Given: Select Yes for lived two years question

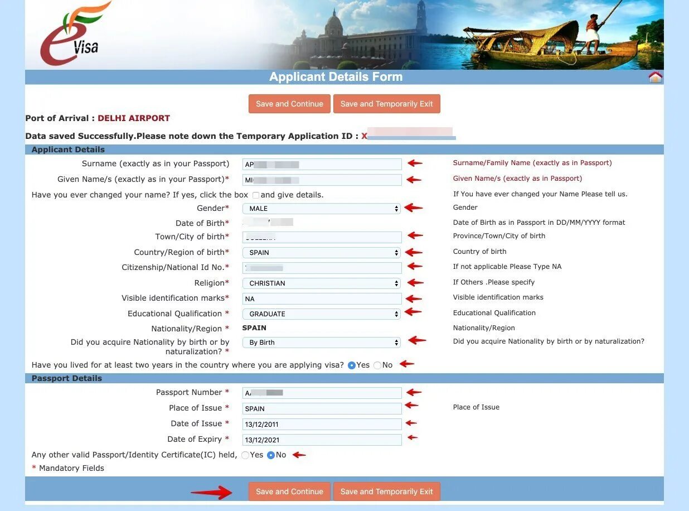Looking at the screenshot, I should (352, 365).
